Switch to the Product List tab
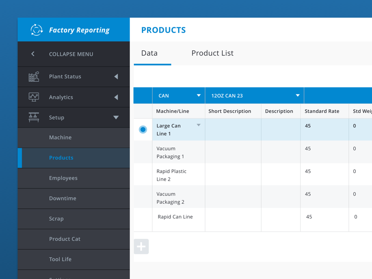 (212, 53)
